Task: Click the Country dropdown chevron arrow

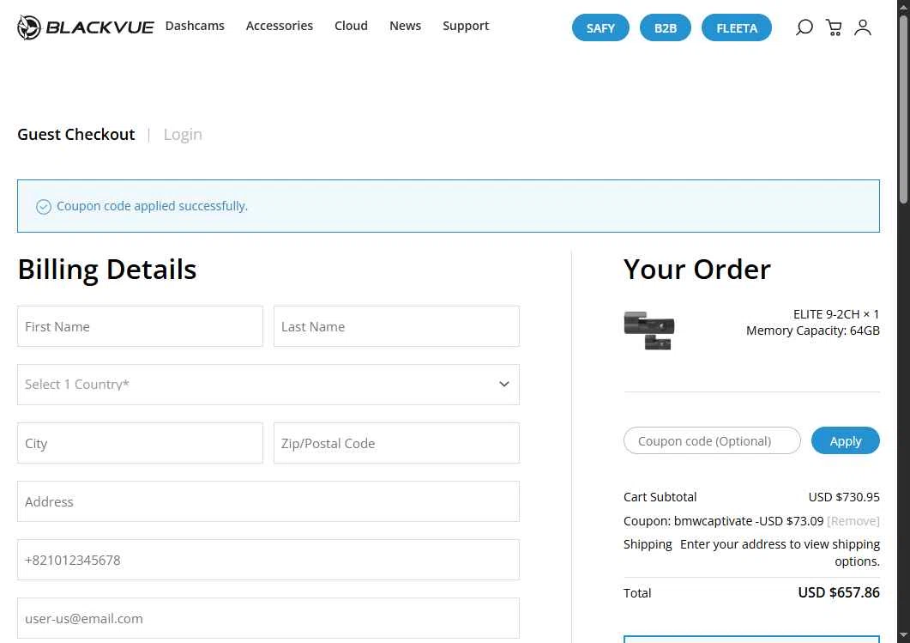Action: pos(503,385)
